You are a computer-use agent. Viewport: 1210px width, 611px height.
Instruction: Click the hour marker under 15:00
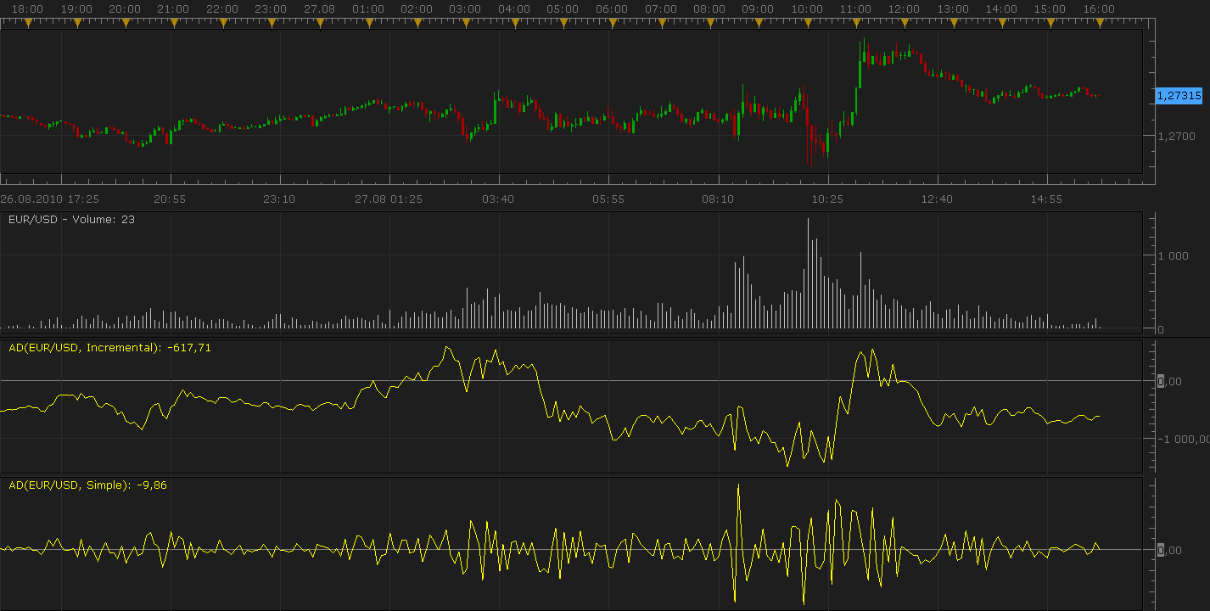pyautogui.click(x=1050, y=24)
